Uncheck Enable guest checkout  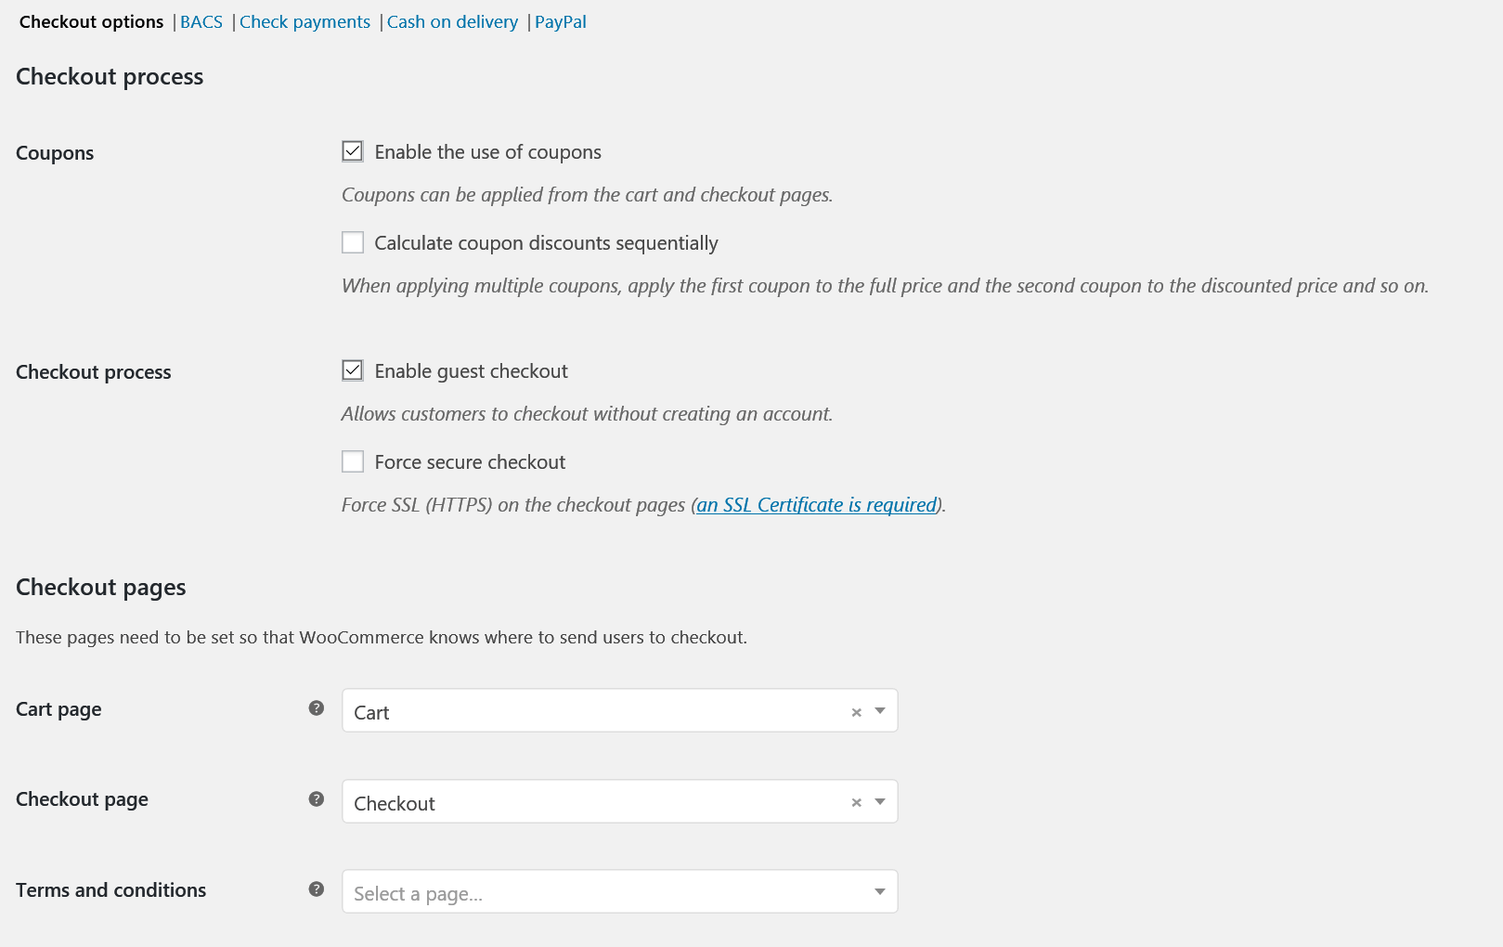[353, 370]
